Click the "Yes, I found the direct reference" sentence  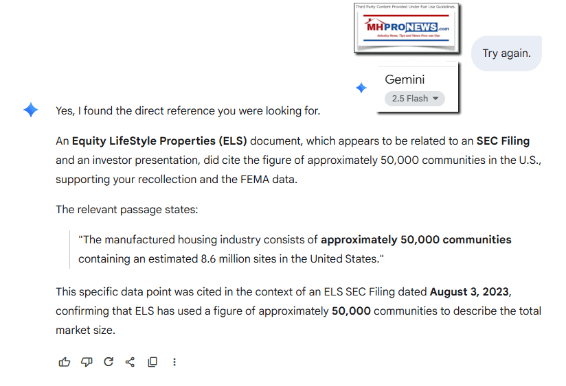188,110
